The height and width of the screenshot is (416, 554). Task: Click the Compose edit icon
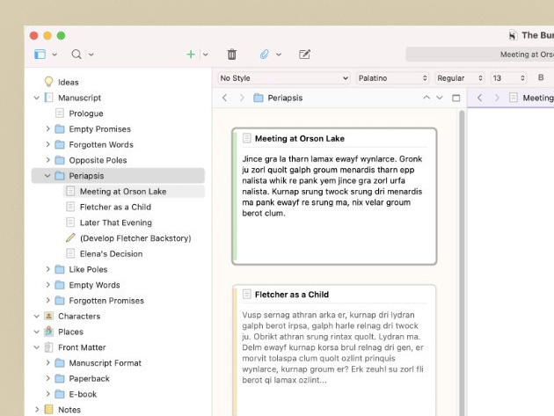304,55
